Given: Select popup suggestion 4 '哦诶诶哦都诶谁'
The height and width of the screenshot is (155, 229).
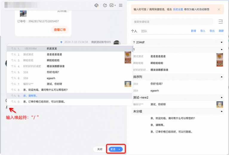Looking at the screenshot, I should point(69,66).
